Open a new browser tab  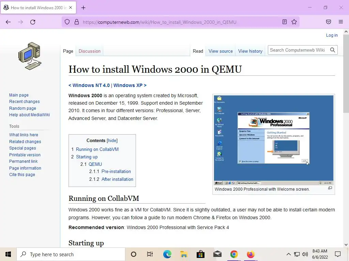click(x=83, y=8)
